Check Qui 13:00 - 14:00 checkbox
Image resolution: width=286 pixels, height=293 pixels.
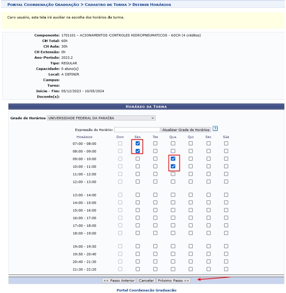(191, 195)
